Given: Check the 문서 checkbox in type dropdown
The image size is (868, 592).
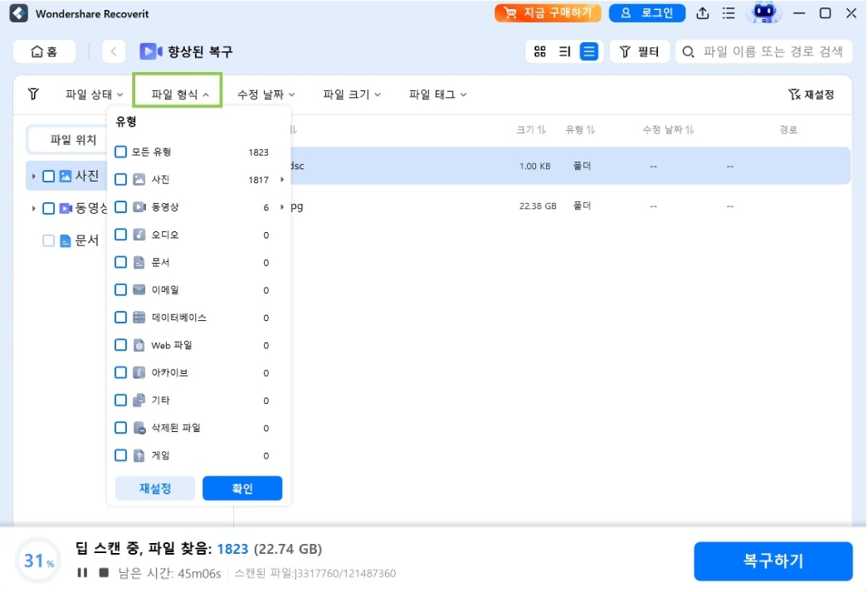Looking at the screenshot, I should (x=120, y=262).
